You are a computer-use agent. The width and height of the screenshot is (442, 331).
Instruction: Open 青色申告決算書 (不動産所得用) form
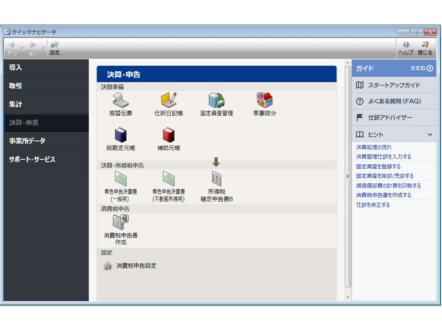pos(169,186)
